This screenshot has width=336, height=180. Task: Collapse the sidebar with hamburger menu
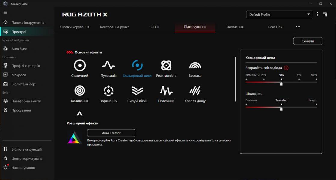(5, 13)
